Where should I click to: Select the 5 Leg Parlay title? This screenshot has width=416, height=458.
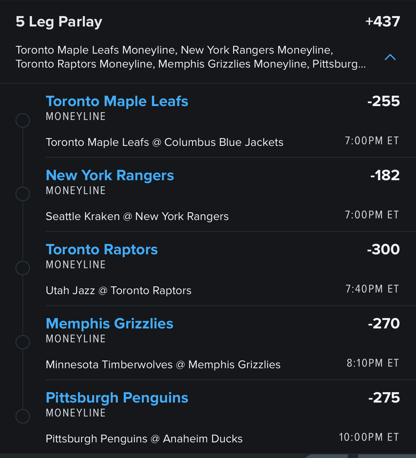pos(59,22)
